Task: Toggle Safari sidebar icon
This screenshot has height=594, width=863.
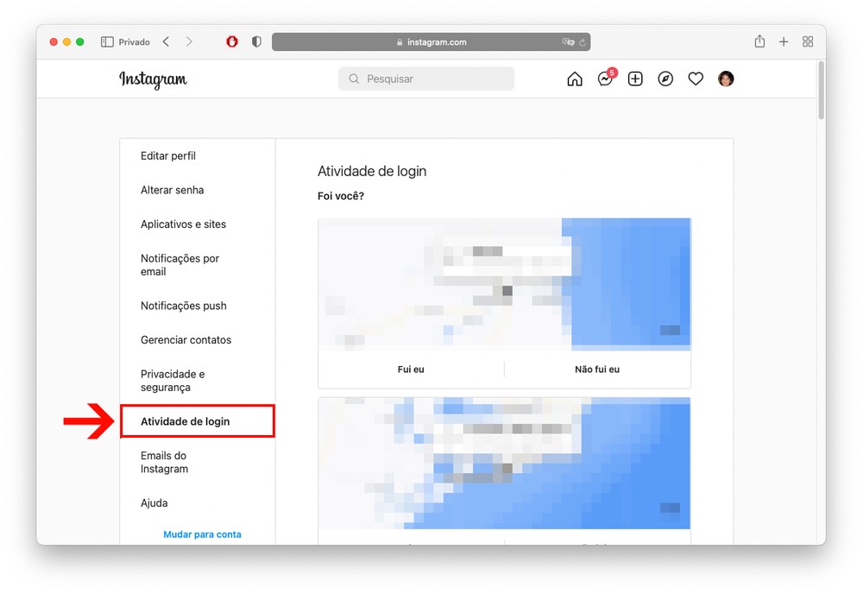Action: coord(107,41)
